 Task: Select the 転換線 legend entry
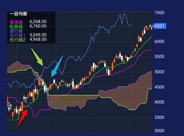click(16, 26)
